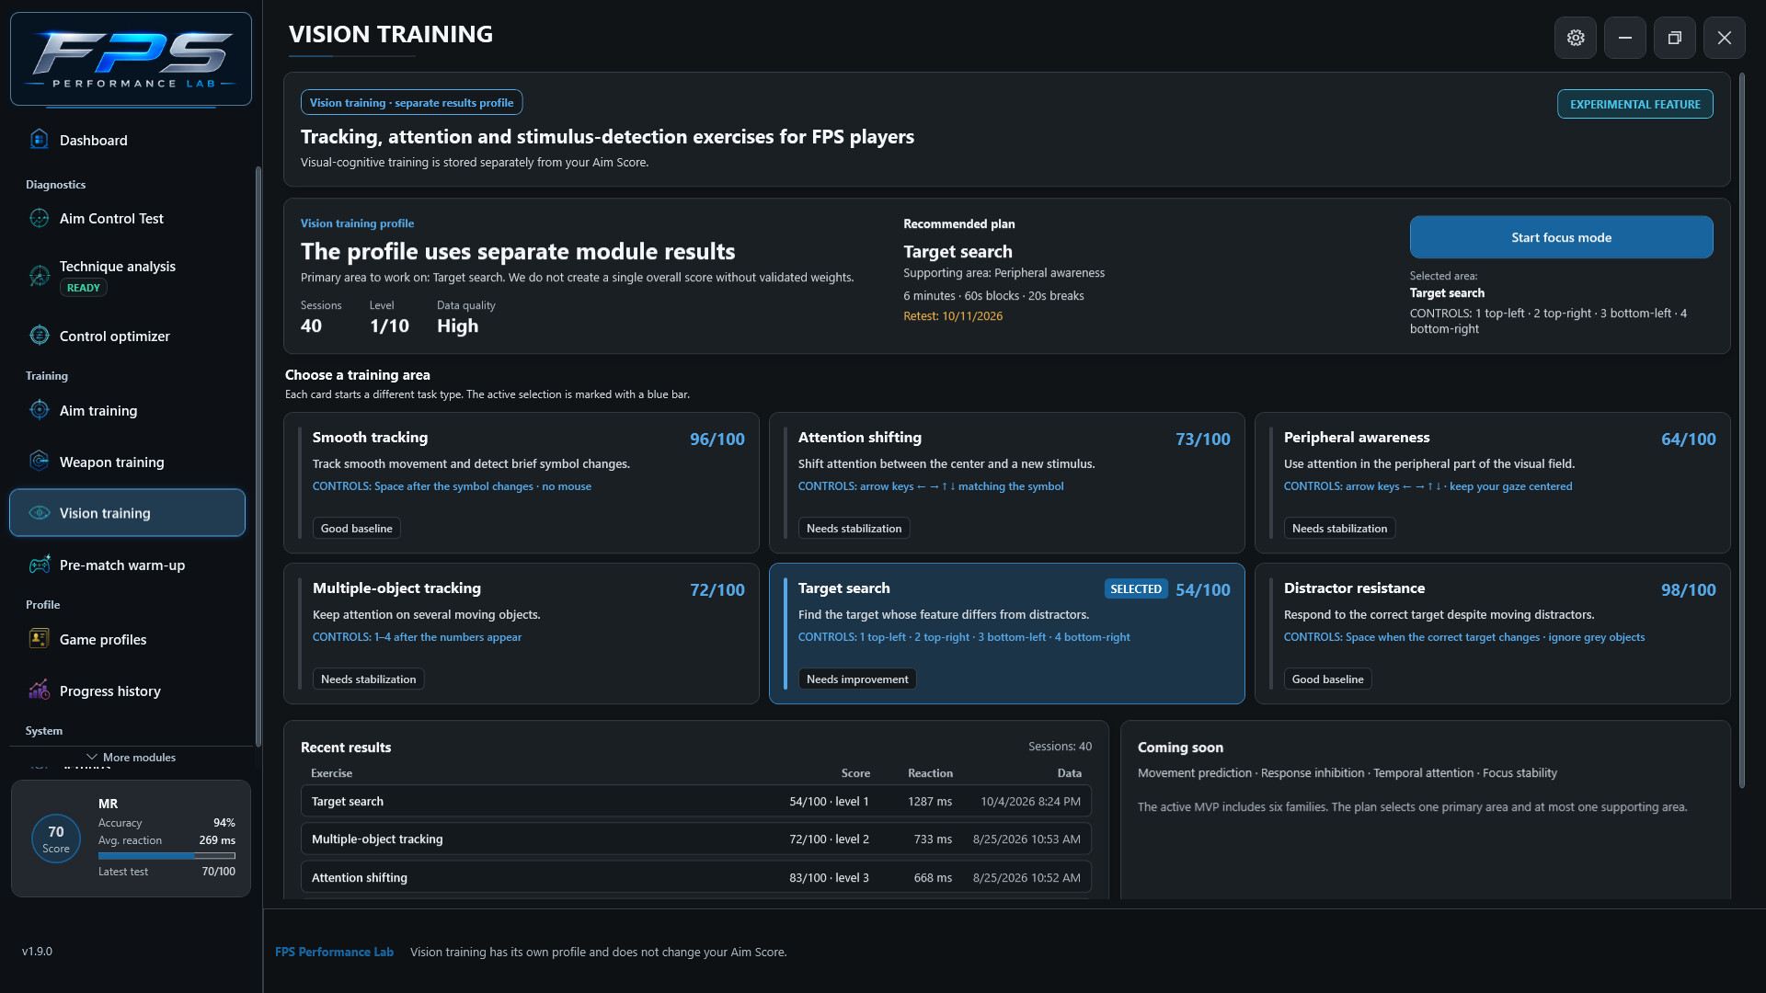Screen dimensions: 1766x993
Task: Click the Control optimizer icon
Action: click(x=39, y=336)
